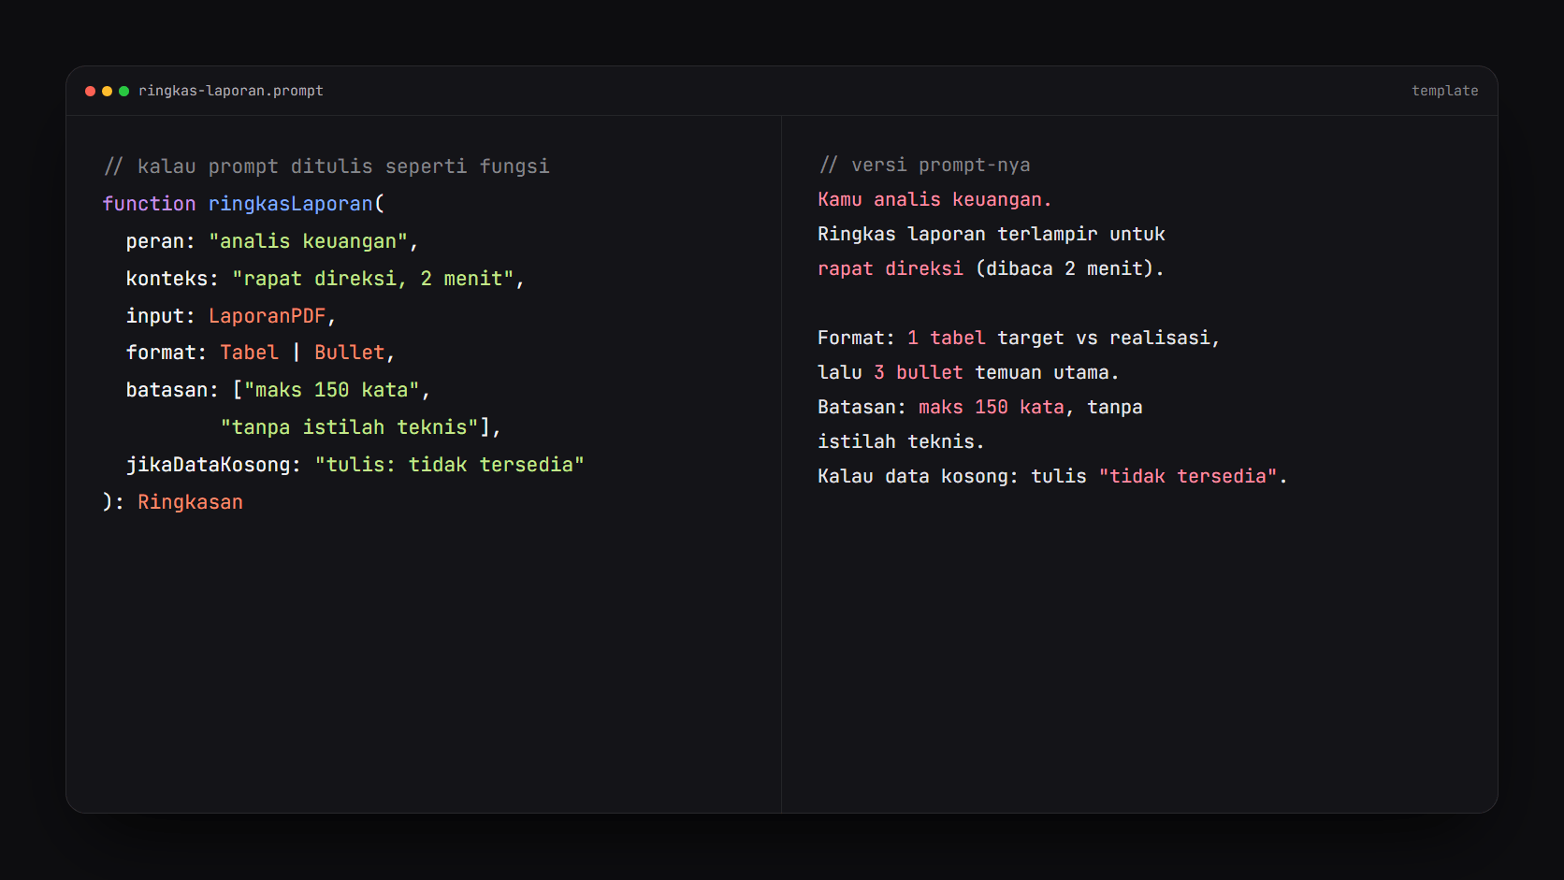The width and height of the screenshot is (1564, 880).
Task: Click the 'istilah teknis.' line
Action: click(x=901, y=442)
